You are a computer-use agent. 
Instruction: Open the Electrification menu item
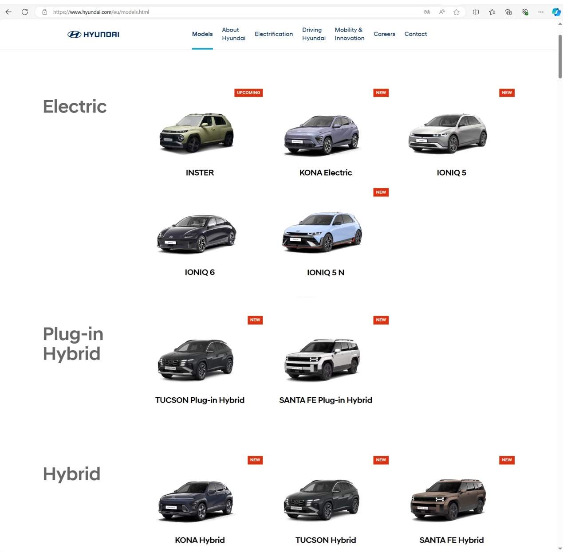(274, 34)
